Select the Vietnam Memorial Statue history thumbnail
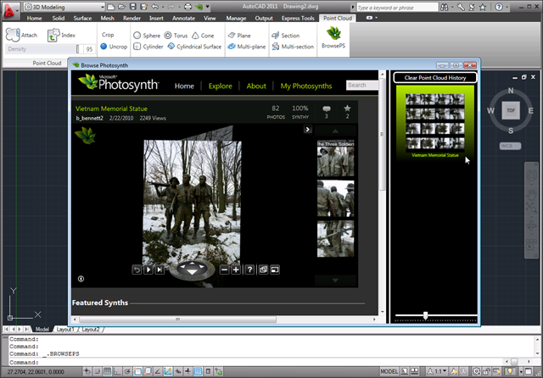 pos(434,123)
